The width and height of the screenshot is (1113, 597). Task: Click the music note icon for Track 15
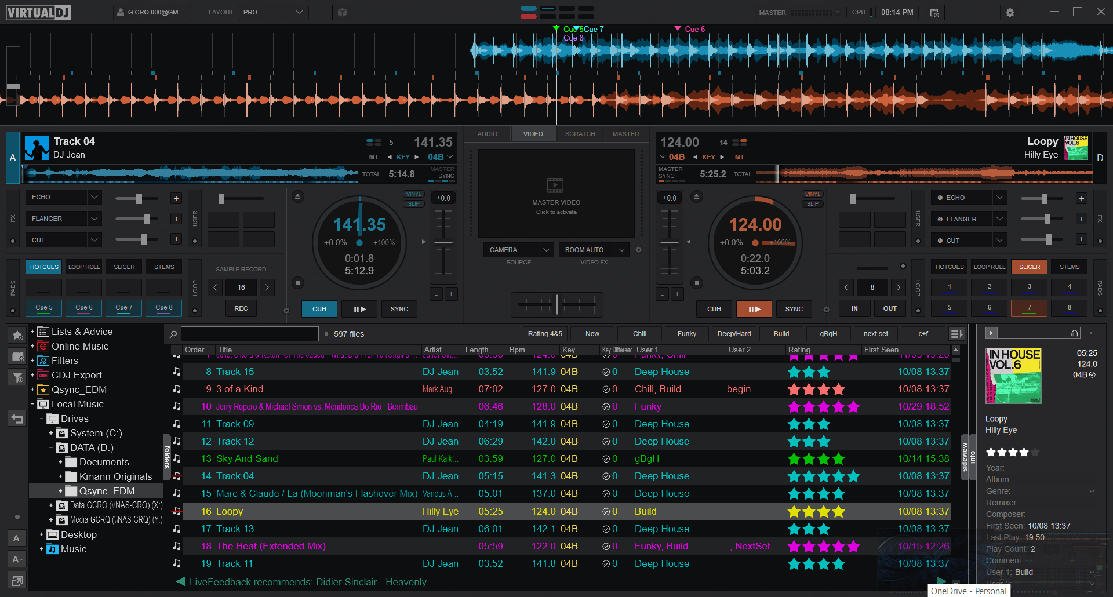177,372
